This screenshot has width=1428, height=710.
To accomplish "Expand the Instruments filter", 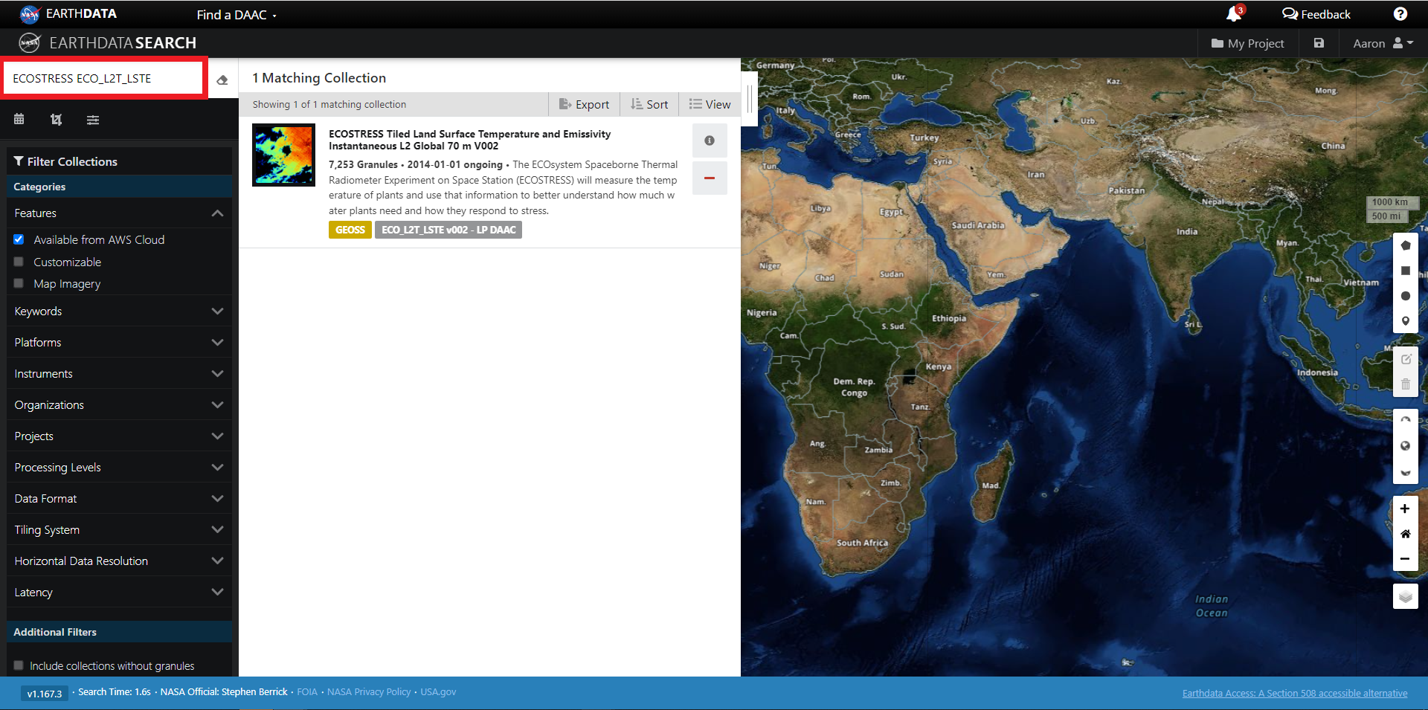I will coord(119,373).
